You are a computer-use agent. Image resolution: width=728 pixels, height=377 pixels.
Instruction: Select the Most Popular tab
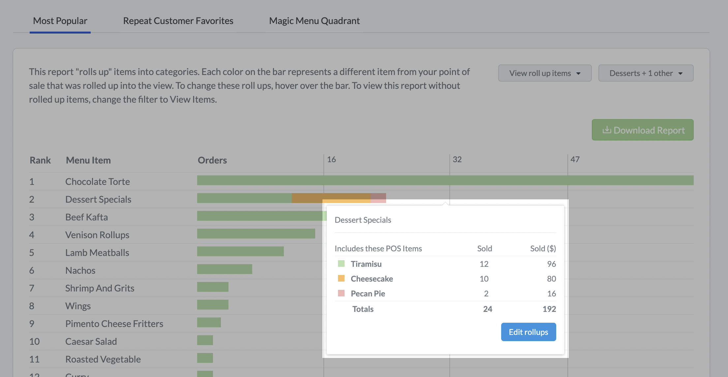pyautogui.click(x=60, y=21)
